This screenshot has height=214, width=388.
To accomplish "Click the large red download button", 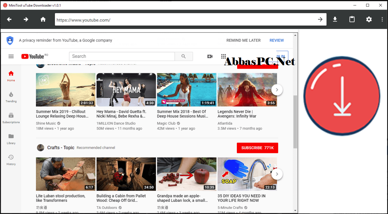I will pos(342,96).
